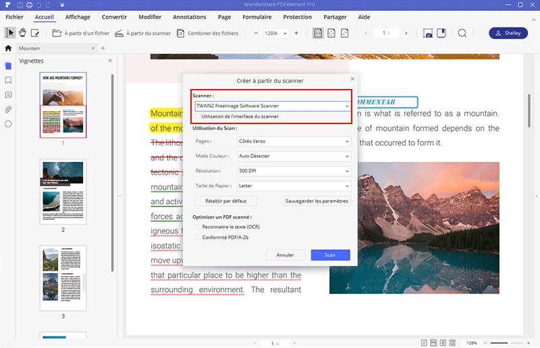Image resolution: width=540 pixels, height=348 pixels.
Task: Zoom in with the plus icon
Action: click(x=296, y=33)
